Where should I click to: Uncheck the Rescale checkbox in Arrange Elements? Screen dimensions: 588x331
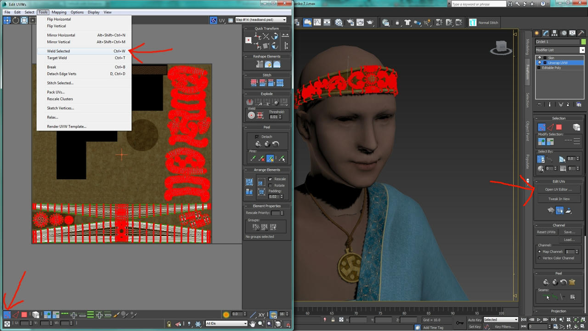(x=270, y=179)
